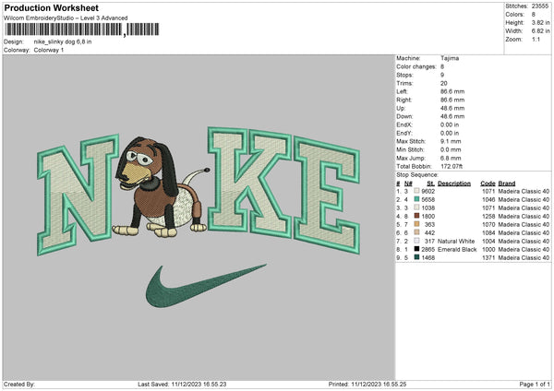Click 'Madeira Classic 40' in the 363 row

[524, 224]
